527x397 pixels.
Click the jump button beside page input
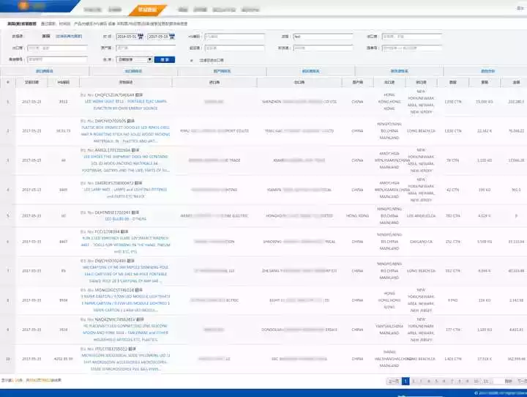[x=509, y=381]
